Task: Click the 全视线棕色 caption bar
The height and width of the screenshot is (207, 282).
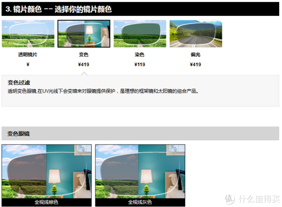Action: click(x=46, y=202)
